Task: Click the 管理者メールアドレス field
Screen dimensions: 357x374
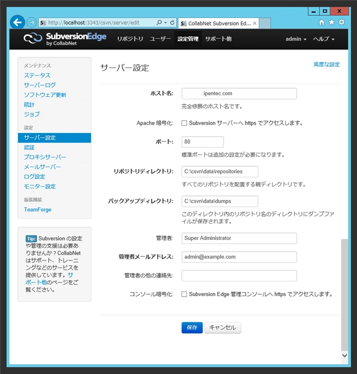Action: coord(239,257)
